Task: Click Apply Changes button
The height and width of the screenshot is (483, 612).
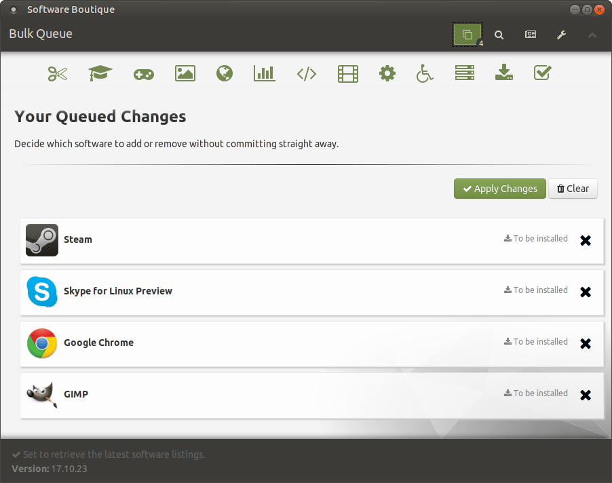Action: coord(499,189)
